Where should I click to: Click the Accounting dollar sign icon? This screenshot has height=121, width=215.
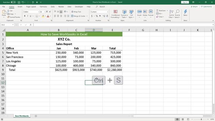[x=92, y=16]
